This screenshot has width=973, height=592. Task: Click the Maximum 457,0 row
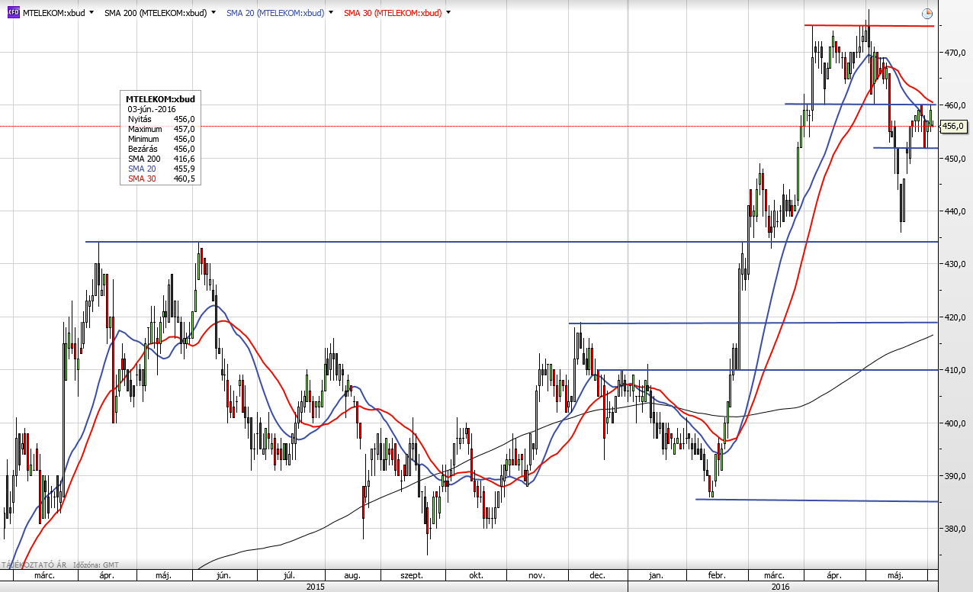coord(161,129)
